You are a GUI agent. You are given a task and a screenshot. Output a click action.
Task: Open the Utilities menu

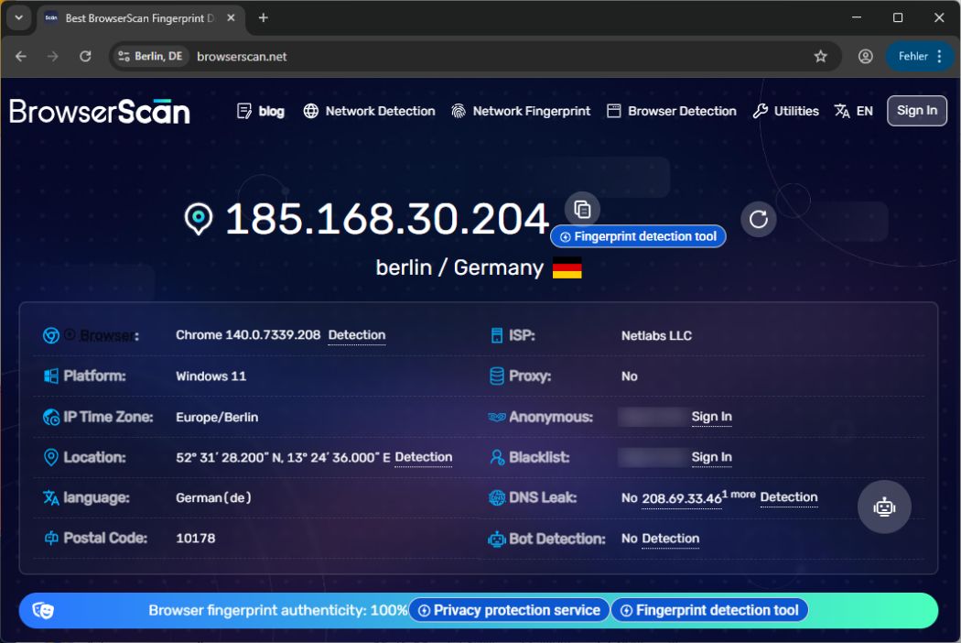(785, 111)
